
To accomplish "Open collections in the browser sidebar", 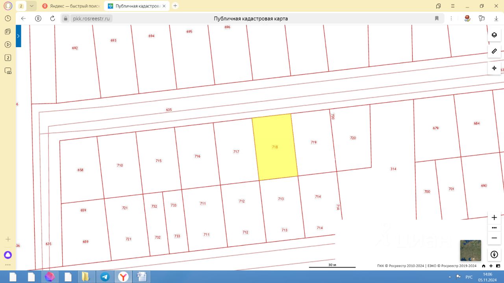I will click(8, 31).
